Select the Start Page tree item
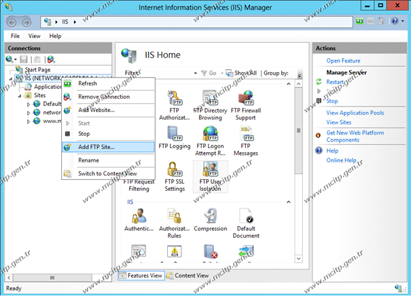The width and height of the screenshot is (411, 296). (x=38, y=70)
